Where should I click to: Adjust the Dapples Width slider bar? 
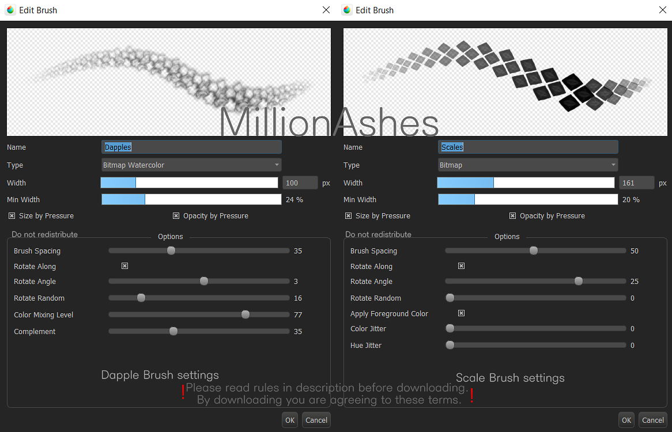tap(190, 183)
